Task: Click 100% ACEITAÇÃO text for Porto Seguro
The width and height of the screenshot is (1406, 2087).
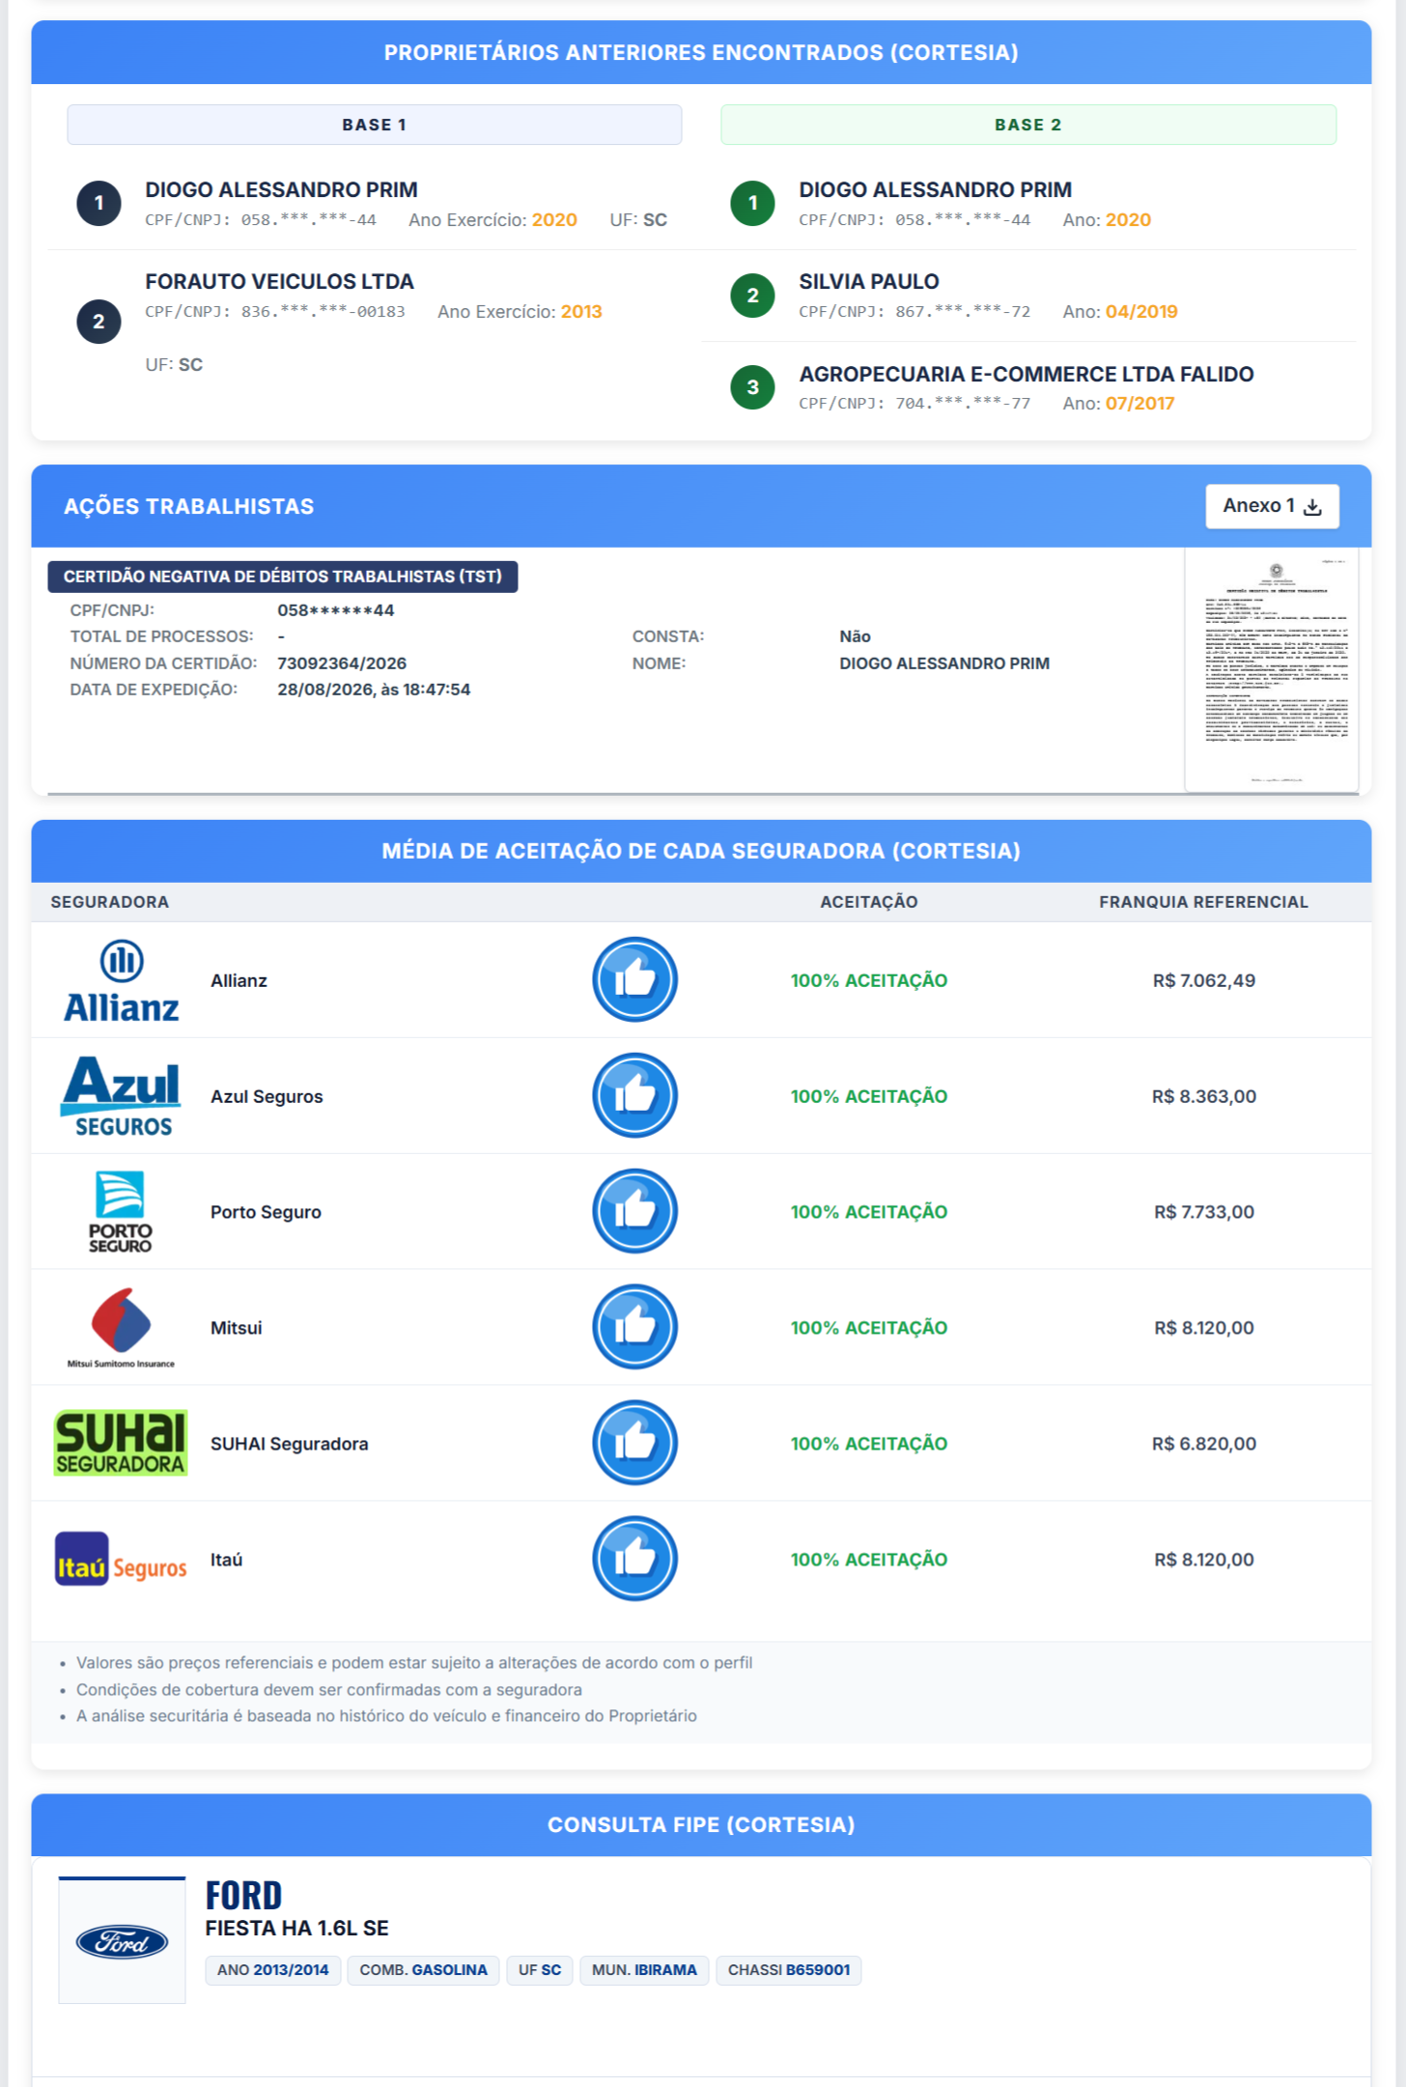Action: pyautogui.click(x=869, y=1212)
